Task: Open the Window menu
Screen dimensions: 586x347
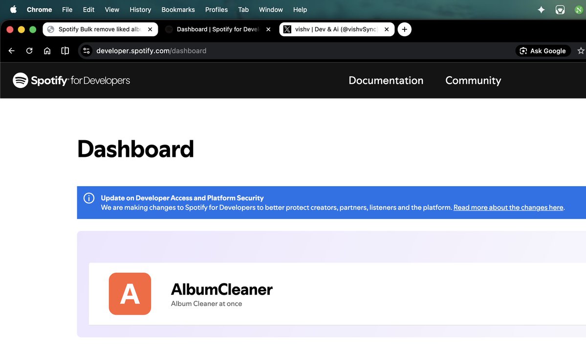Action: point(271,9)
